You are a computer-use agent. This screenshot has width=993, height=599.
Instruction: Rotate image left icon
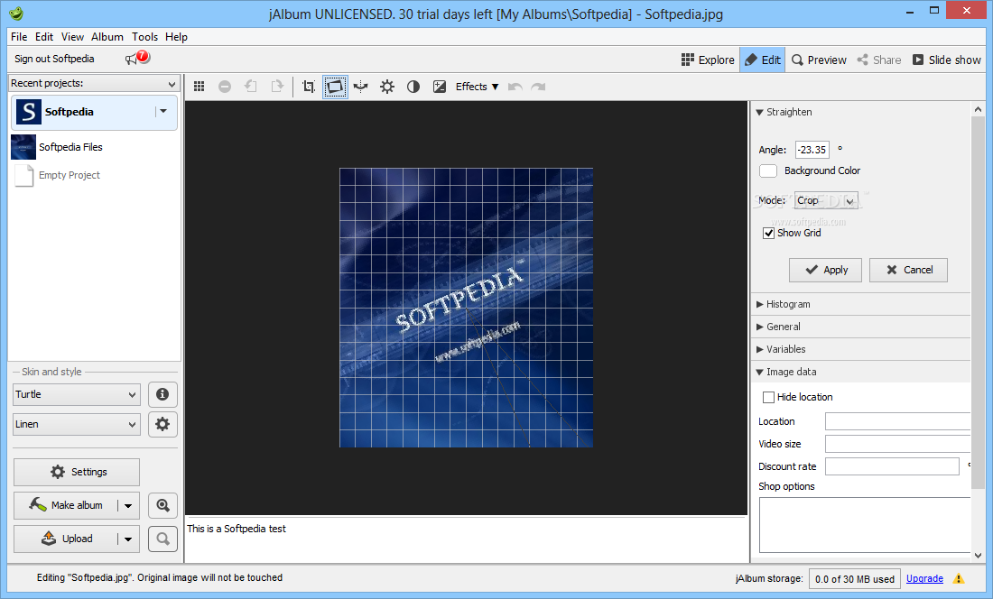point(251,86)
